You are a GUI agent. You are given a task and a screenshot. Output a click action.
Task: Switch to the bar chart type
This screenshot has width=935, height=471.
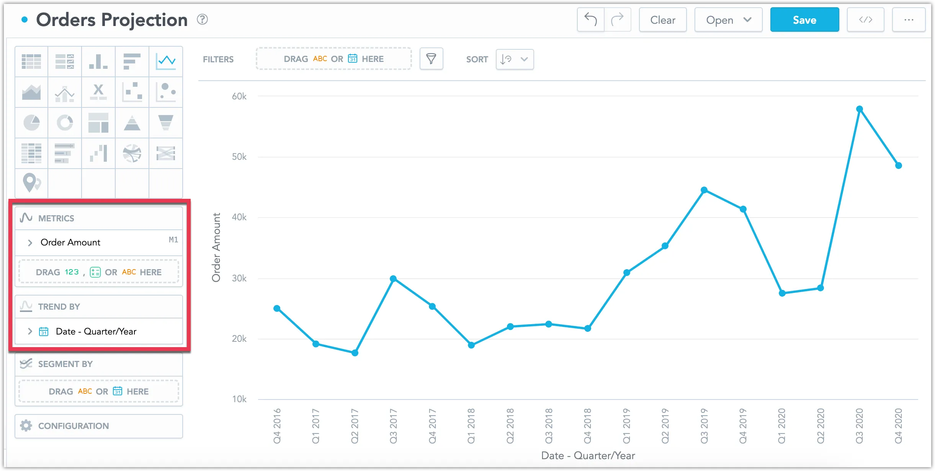(x=132, y=61)
